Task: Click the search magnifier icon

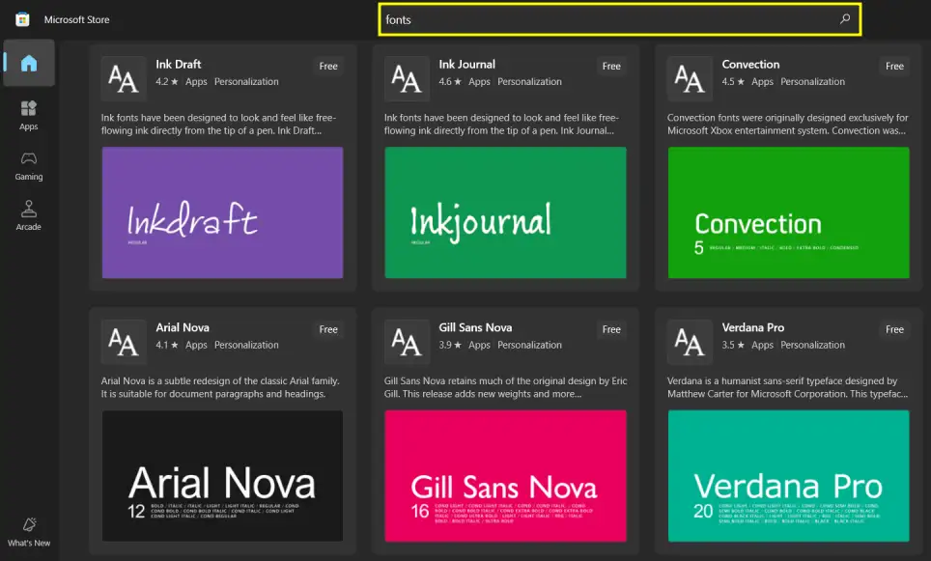Action: tap(846, 18)
